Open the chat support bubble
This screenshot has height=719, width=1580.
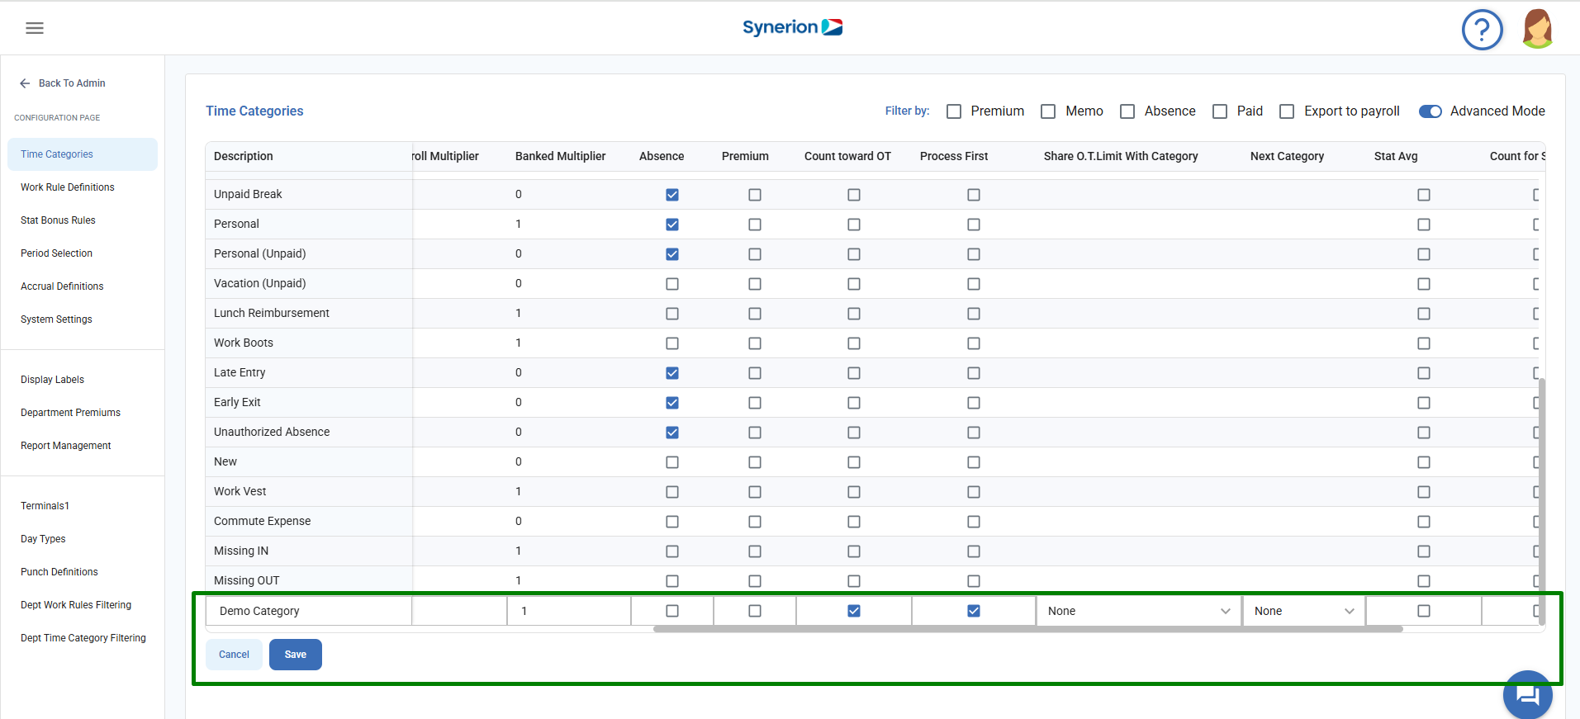coord(1528,694)
